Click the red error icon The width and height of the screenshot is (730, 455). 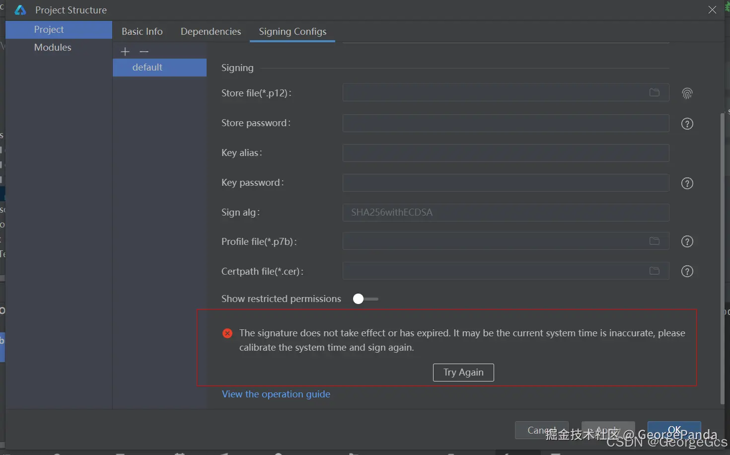click(x=227, y=333)
